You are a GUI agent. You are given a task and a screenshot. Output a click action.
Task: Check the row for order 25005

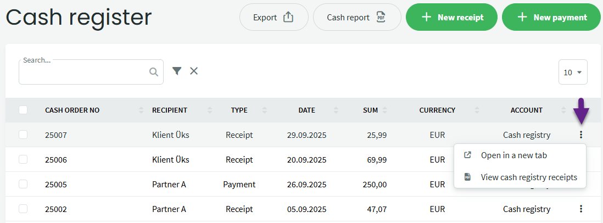pos(23,185)
